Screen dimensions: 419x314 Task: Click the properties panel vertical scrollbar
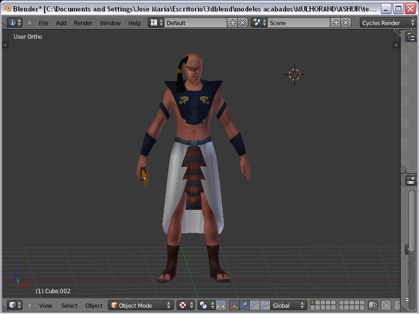412,221
